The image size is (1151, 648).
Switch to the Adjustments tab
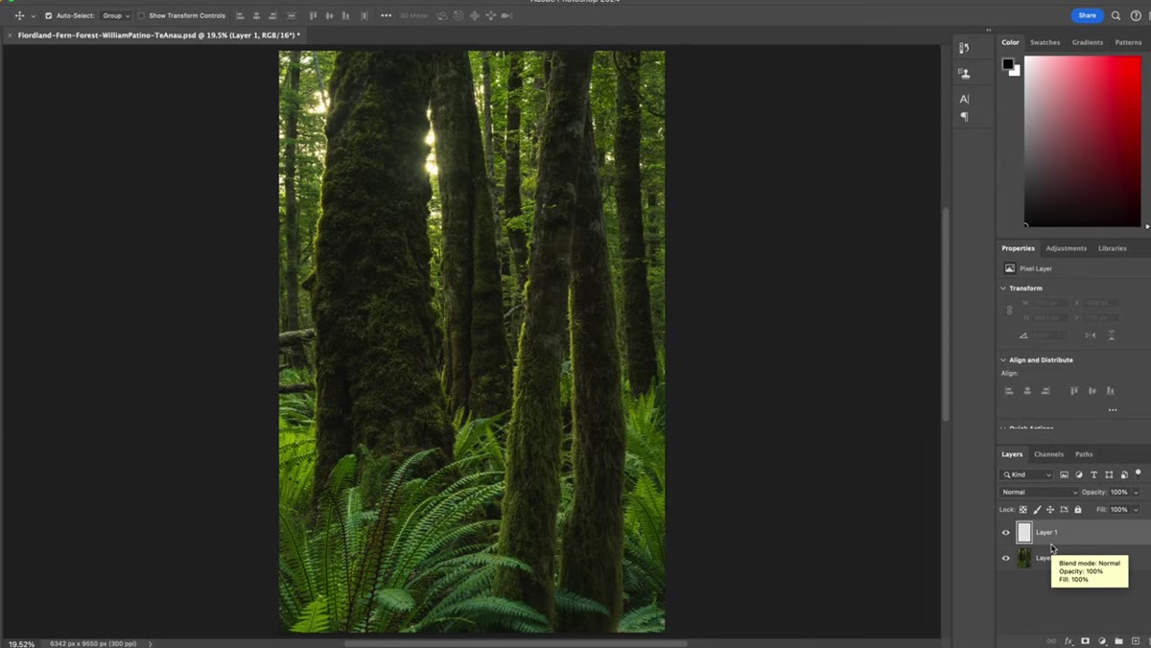[1066, 248]
